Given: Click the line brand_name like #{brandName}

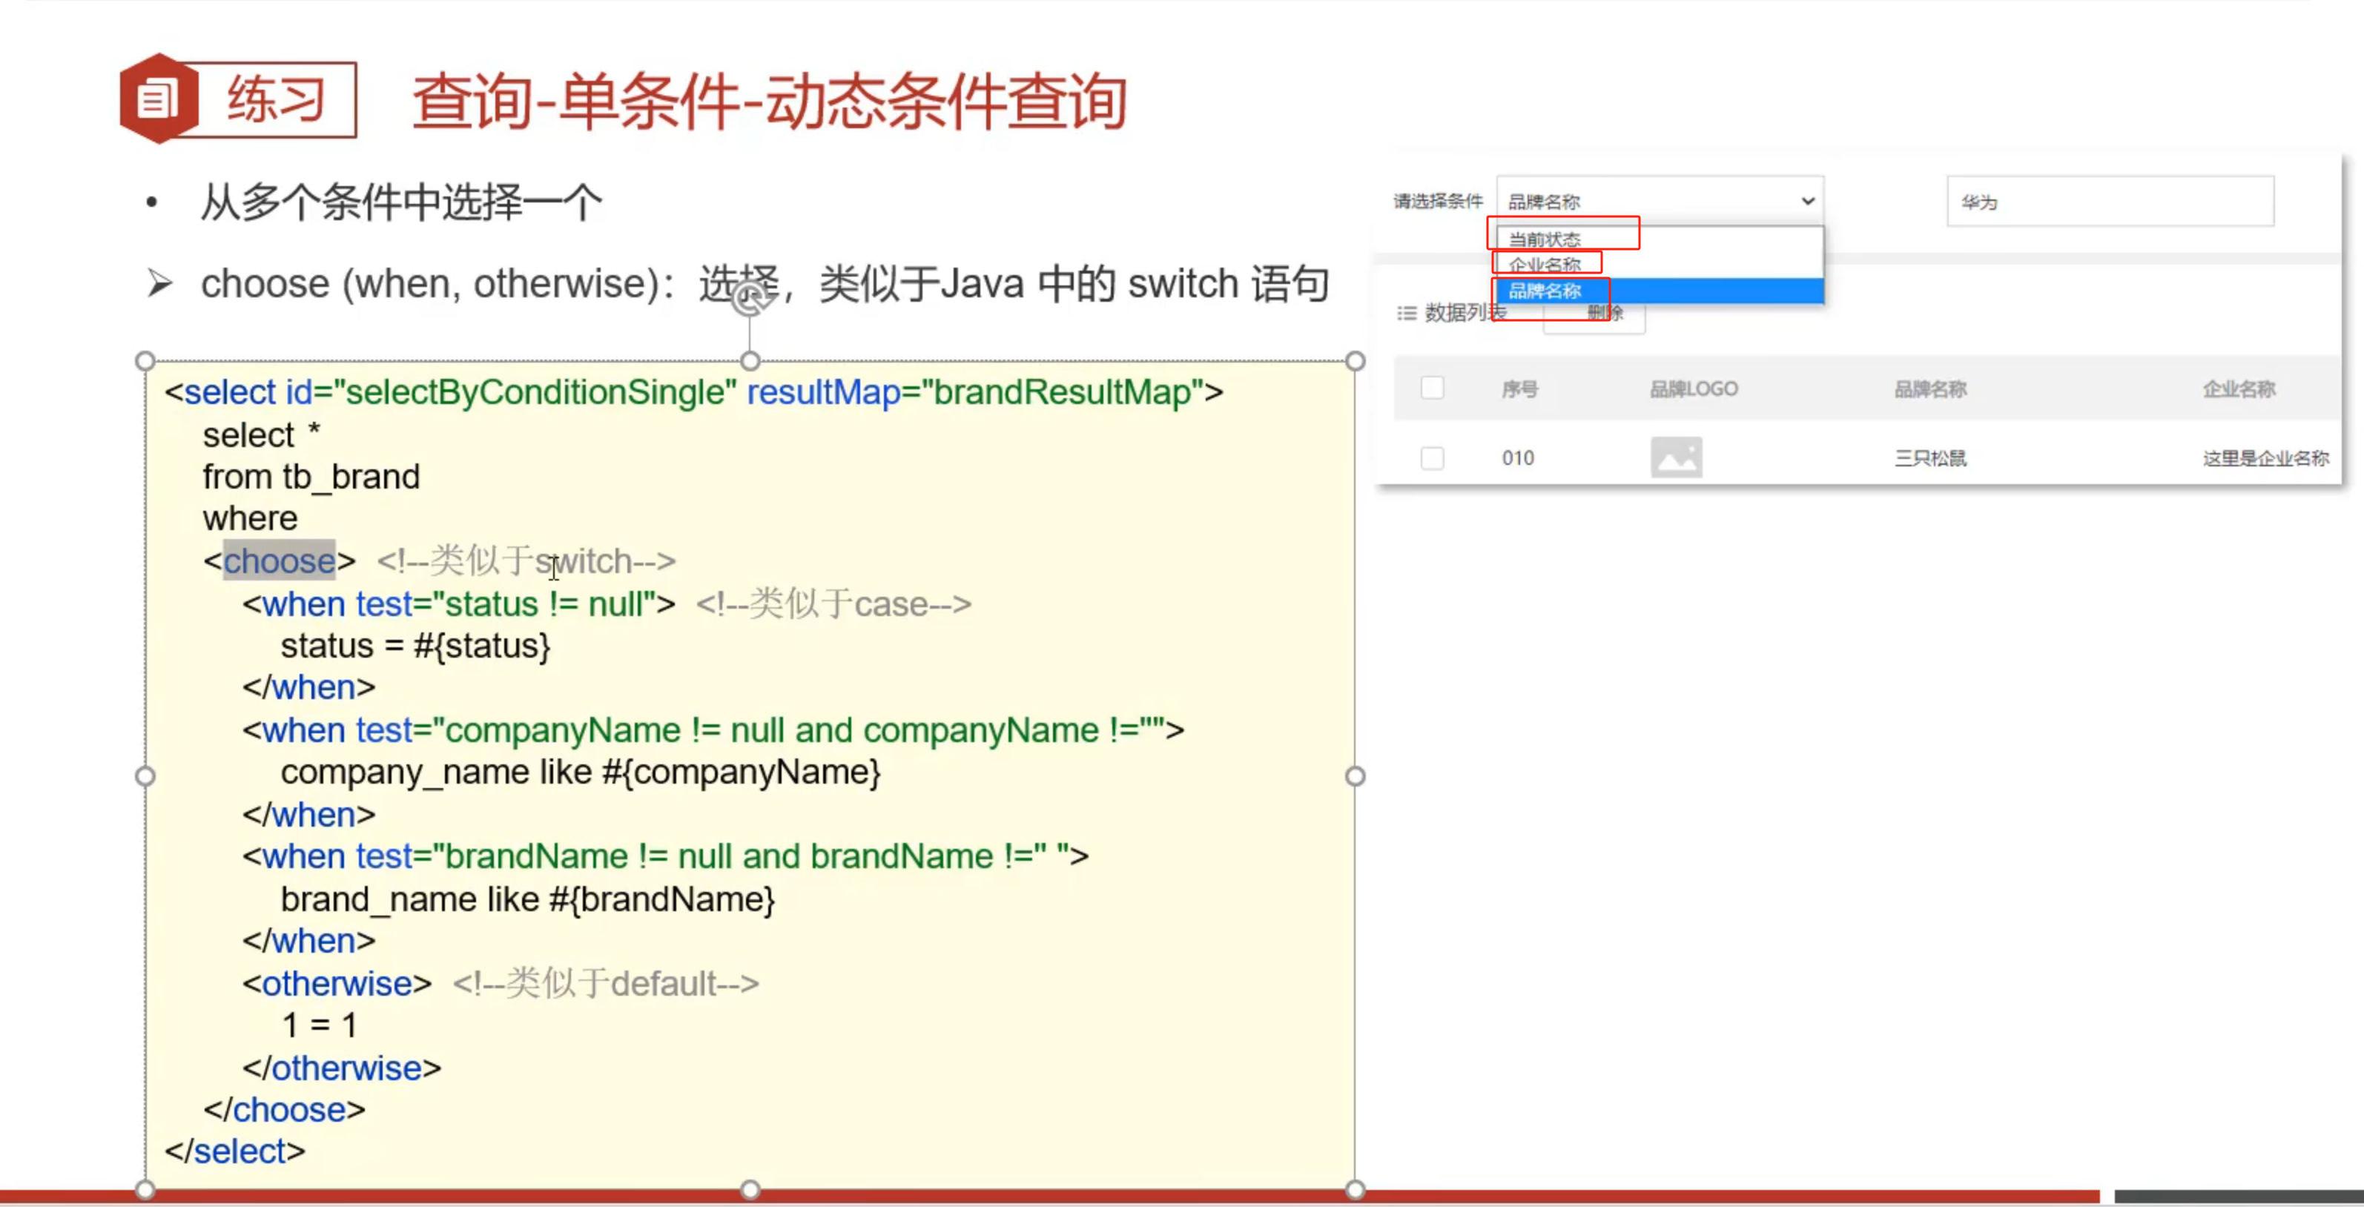Looking at the screenshot, I should pyautogui.click(x=528, y=899).
